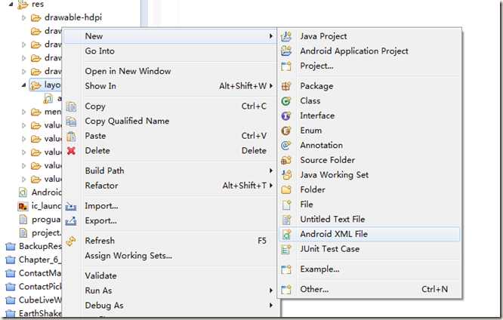This screenshot has height=320, width=503.
Task: Click the Copy Qualified Name icon
Action: 71,122
